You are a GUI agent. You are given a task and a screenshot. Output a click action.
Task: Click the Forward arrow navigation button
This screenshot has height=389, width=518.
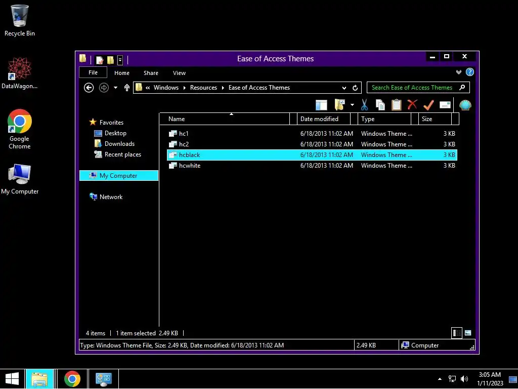point(104,88)
